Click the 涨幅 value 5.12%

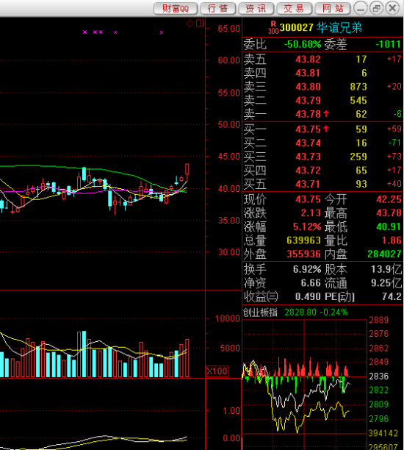(307, 226)
